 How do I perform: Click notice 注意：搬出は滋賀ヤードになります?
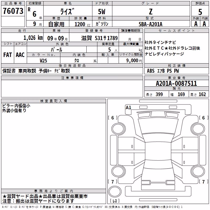click(x=38, y=201)
